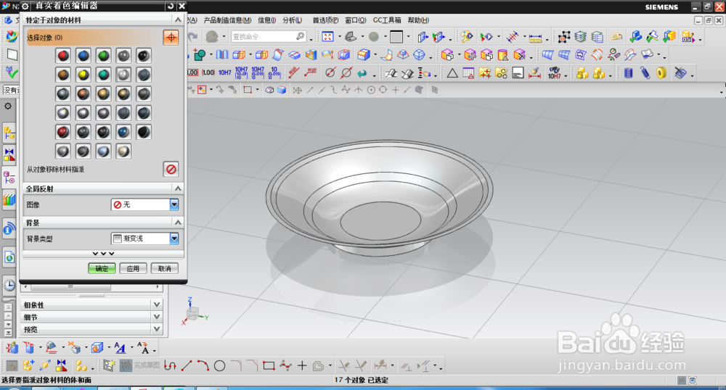Collapse the background section
Image resolution: width=726 pixels, height=390 pixels.
coord(178,223)
